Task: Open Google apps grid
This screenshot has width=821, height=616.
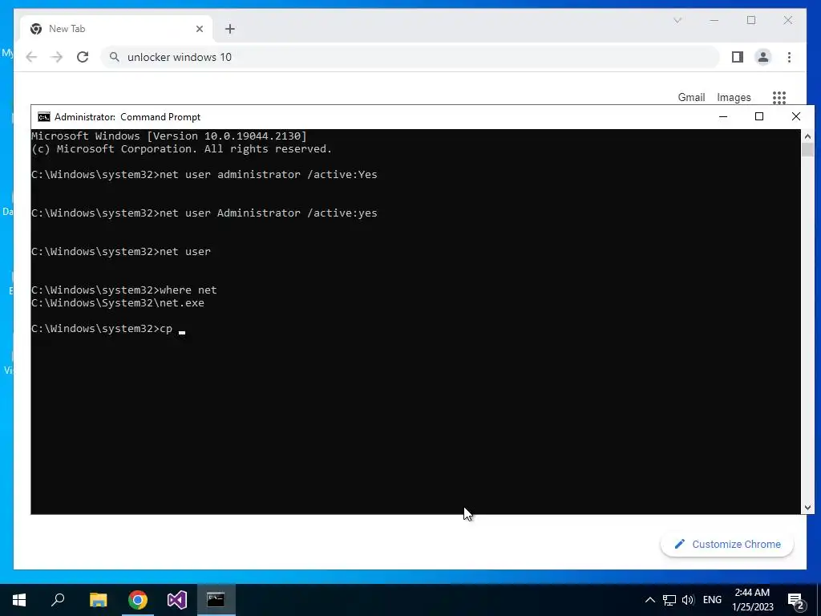Action: pyautogui.click(x=779, y=97)
